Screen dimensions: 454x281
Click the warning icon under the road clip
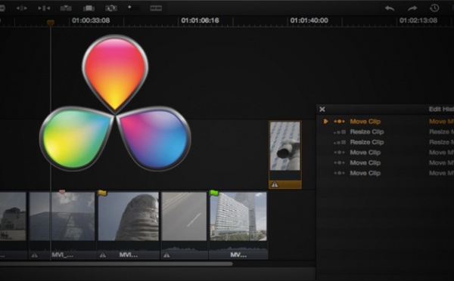click(166, 255)
